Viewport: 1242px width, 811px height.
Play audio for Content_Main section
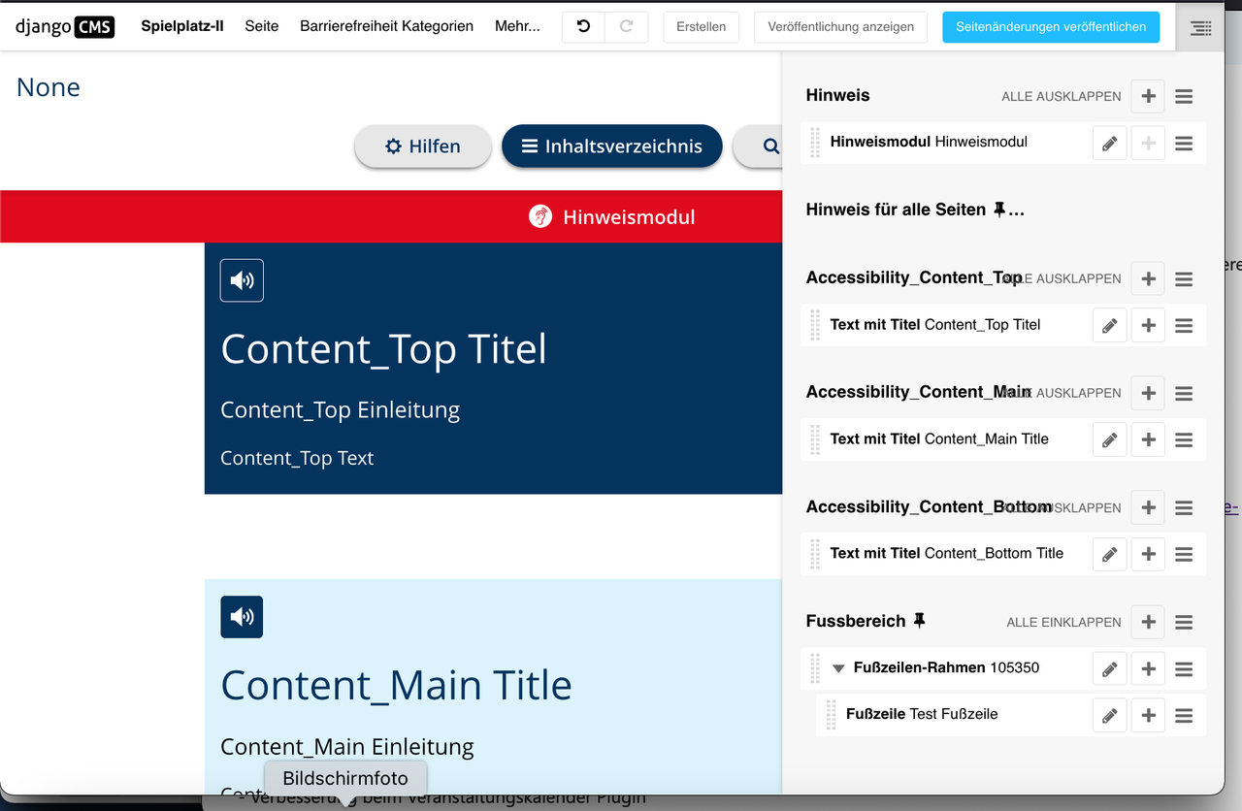coord(242,617)
